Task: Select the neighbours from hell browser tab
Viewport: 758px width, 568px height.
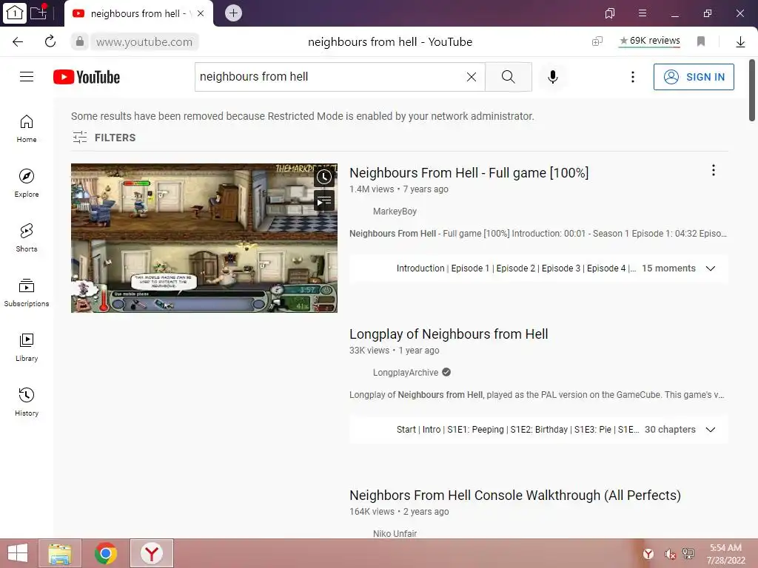Action: tap(138, 13)
